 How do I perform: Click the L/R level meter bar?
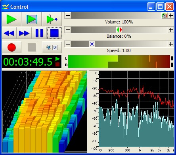pos(119,62)
